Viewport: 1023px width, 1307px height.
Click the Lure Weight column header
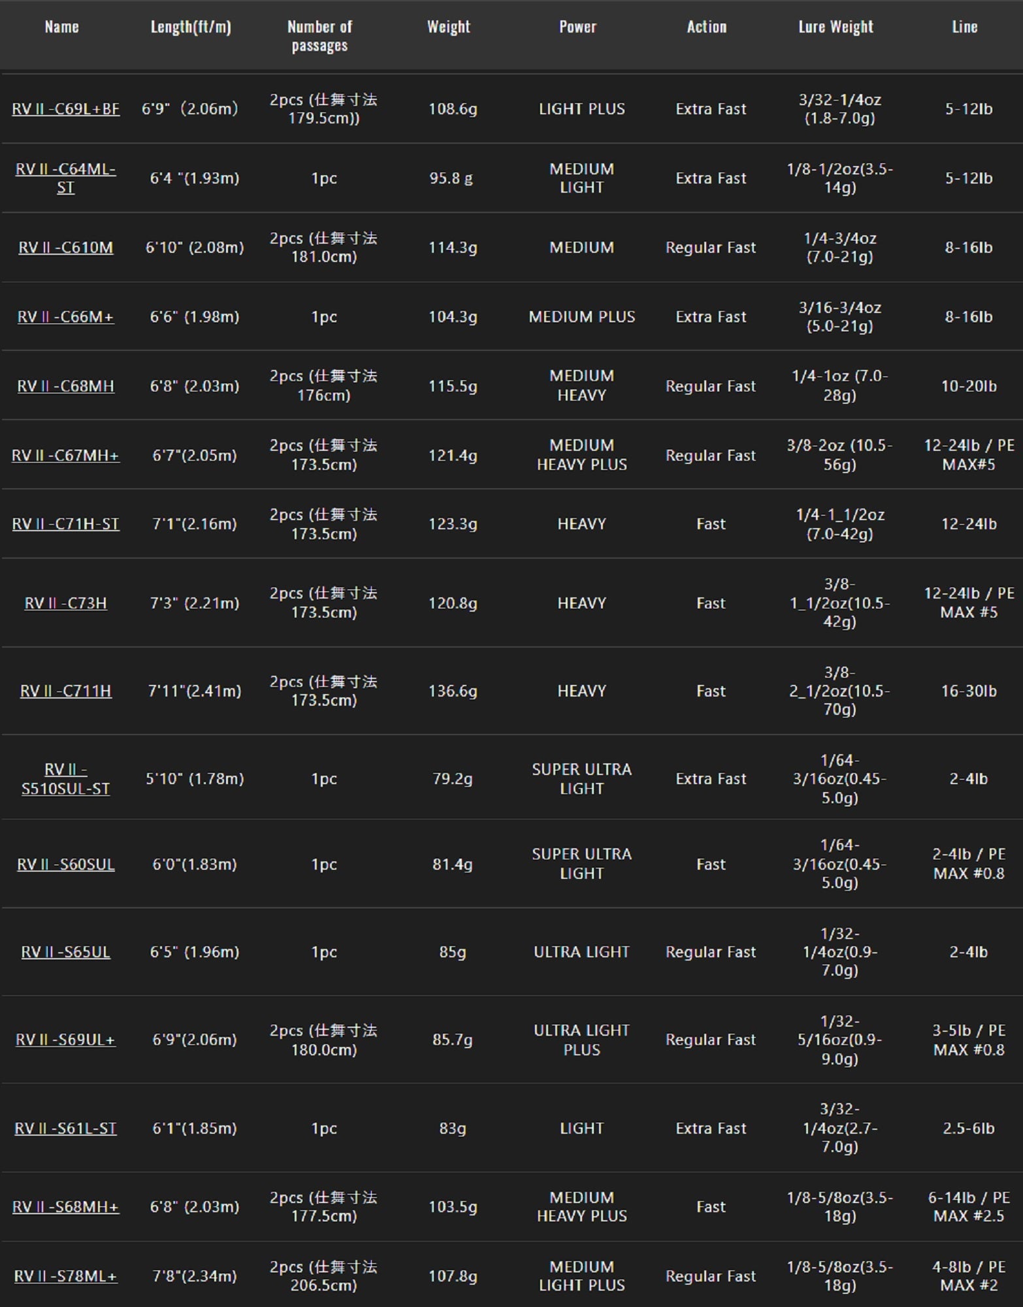836,27
